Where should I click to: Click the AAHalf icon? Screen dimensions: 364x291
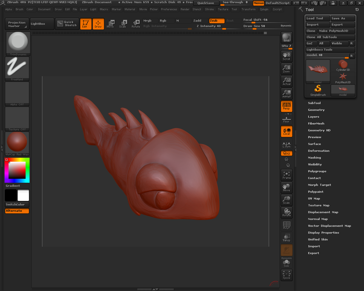(x=286, y=93)
